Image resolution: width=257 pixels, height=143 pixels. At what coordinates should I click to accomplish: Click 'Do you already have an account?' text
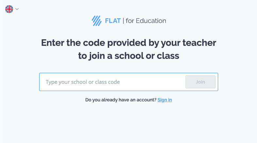pyautogui.click(x=121, y=100)
